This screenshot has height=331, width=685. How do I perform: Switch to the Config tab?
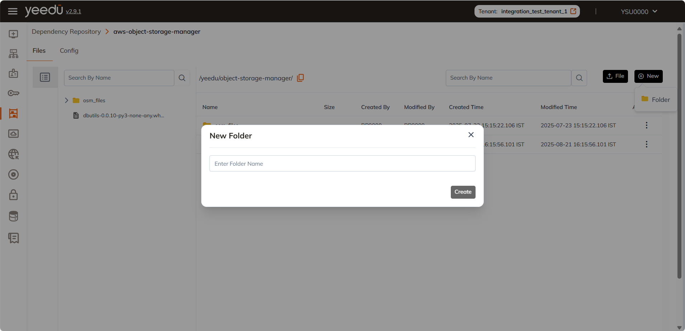69,51
